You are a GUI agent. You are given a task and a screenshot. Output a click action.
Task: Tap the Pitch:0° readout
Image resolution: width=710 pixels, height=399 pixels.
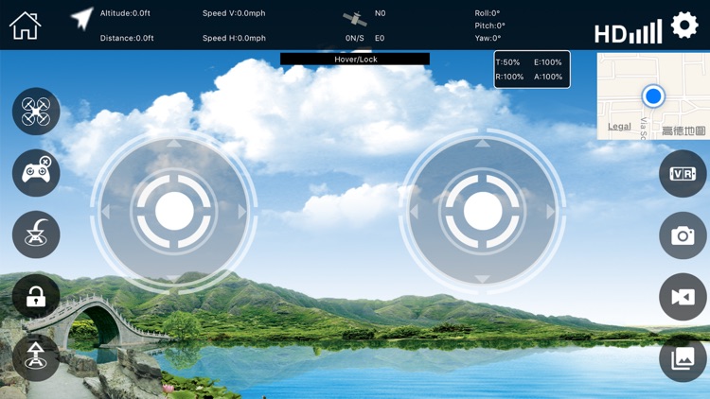[x=490, y=26]
